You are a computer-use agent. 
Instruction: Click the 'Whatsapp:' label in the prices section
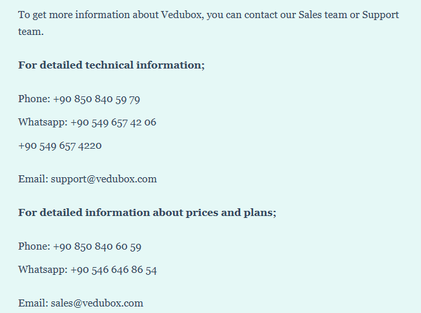click(x=43, y=270)
